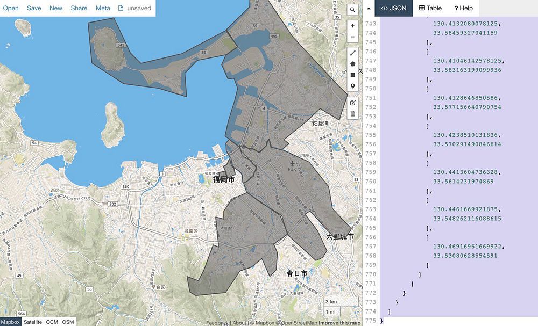Click the 130.4132080078125 coordinate value
Image resolution: width=538 pixels, height=326 pixels.
point(465,24)
